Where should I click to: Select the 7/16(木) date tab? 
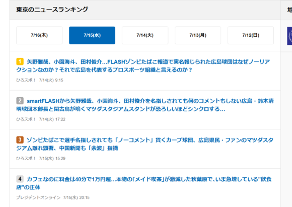[x=39, y=35]
